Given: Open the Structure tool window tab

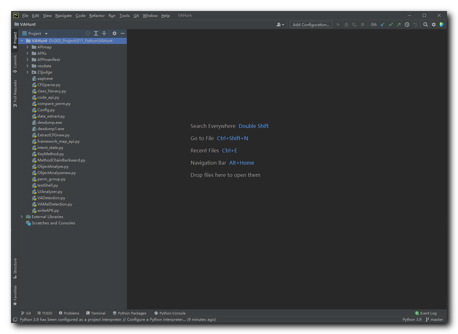Looking at the screenshot, I should 15,268.
